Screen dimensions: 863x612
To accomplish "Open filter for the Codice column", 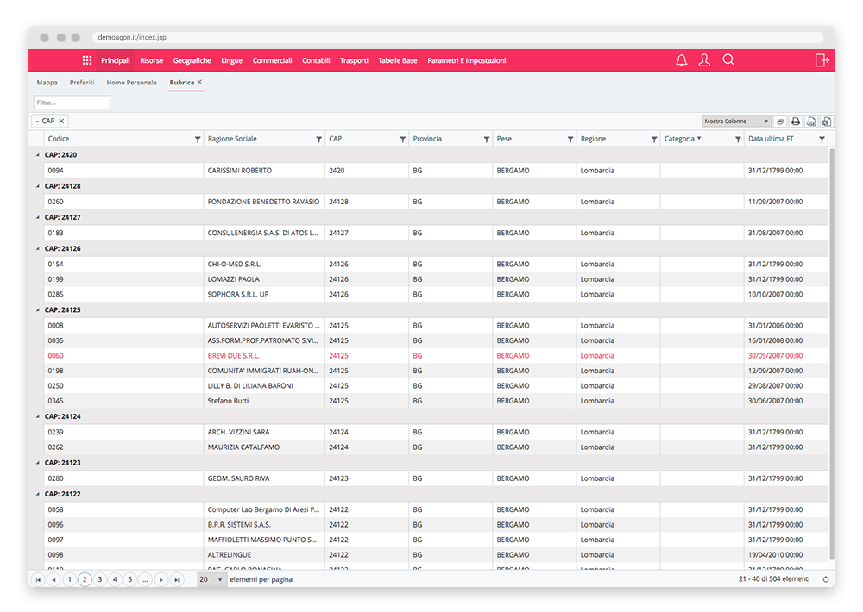I will coord(198,140).
